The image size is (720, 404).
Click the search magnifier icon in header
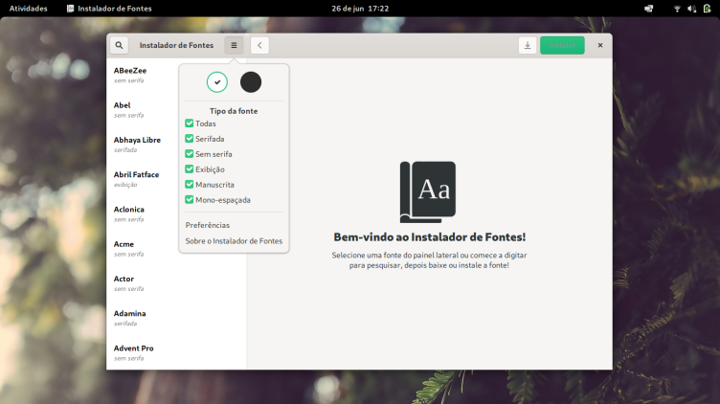[x=119, y=45]
